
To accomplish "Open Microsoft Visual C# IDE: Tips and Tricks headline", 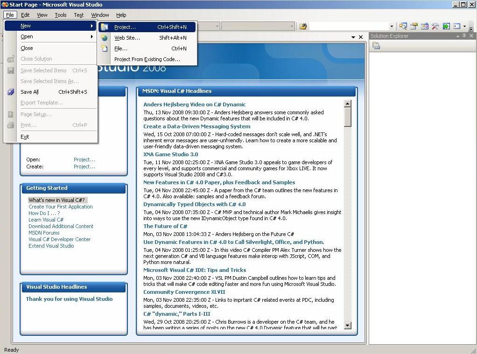I will tap(195, 270).
